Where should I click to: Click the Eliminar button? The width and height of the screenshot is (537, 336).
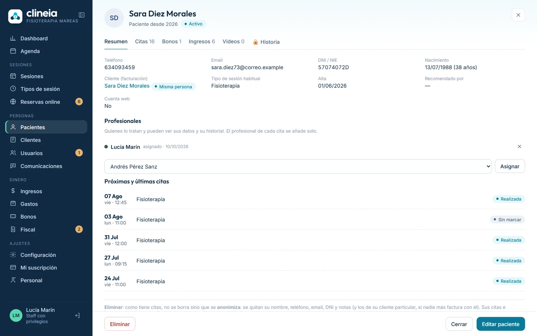point(120,324)
